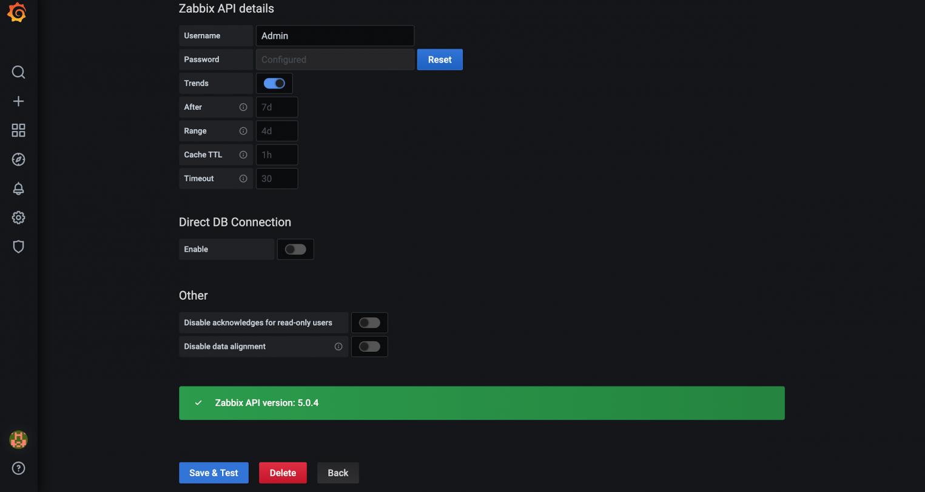Open the Server Admin shield icon
The height and width of the screenshot is (492, 925).
[x=18, y=247]
